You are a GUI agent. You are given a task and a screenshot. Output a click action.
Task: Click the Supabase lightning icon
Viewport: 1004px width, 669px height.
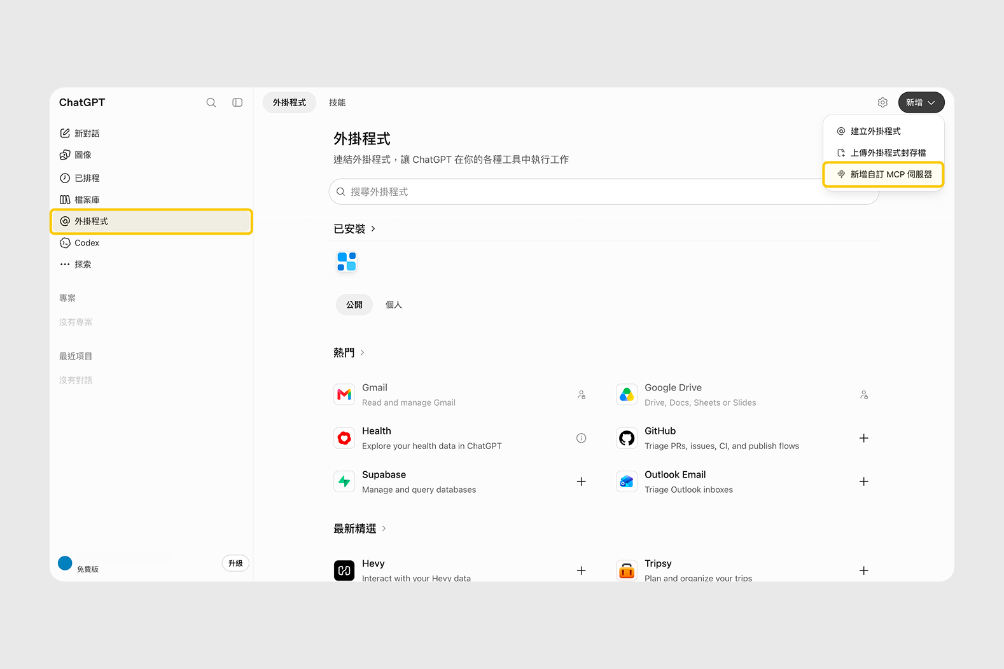(x=344, y=481)
